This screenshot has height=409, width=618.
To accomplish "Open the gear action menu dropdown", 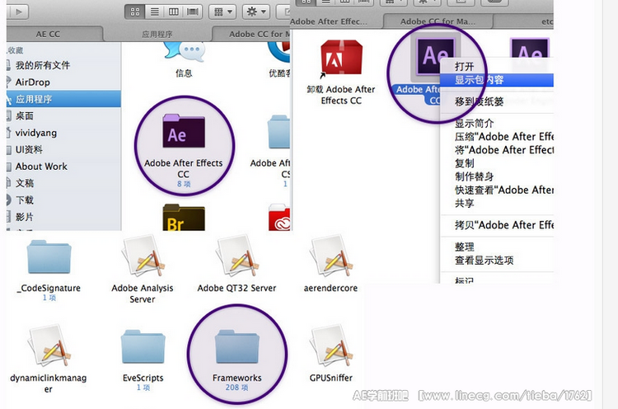I will [x=256, y=12].
